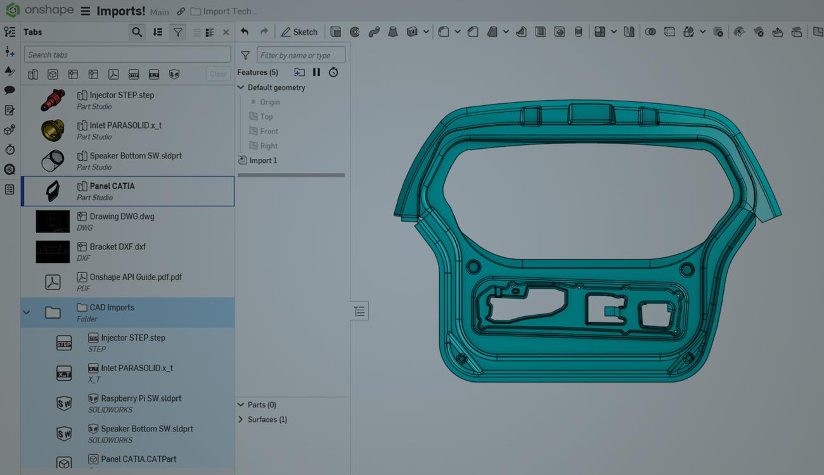Toggle the SOLIDWORKS file type filter
This screenshot has height=475, width=824.
(174, 74)
